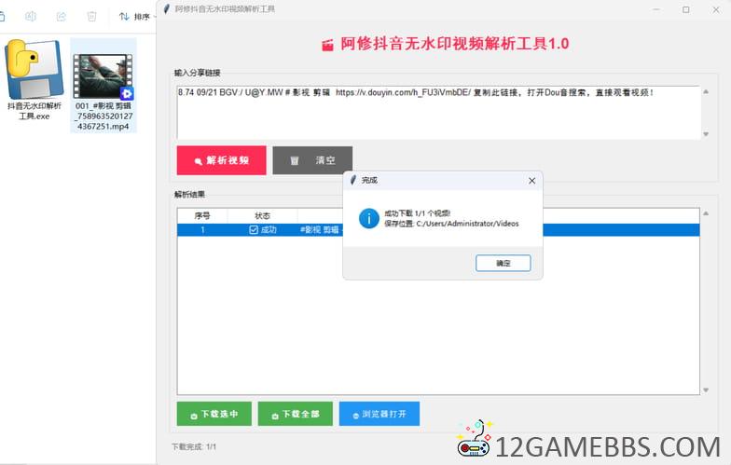The height and width of the screenshot is (465, 731).
Task: Click the 下载选中 download selected button
Action: (x=214, y=414)
